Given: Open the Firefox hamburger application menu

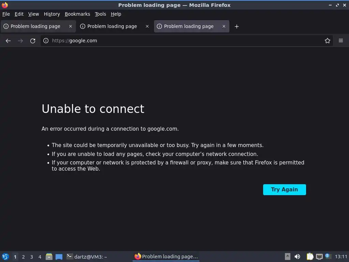Looking at the screenshot, I should [341, 41].
